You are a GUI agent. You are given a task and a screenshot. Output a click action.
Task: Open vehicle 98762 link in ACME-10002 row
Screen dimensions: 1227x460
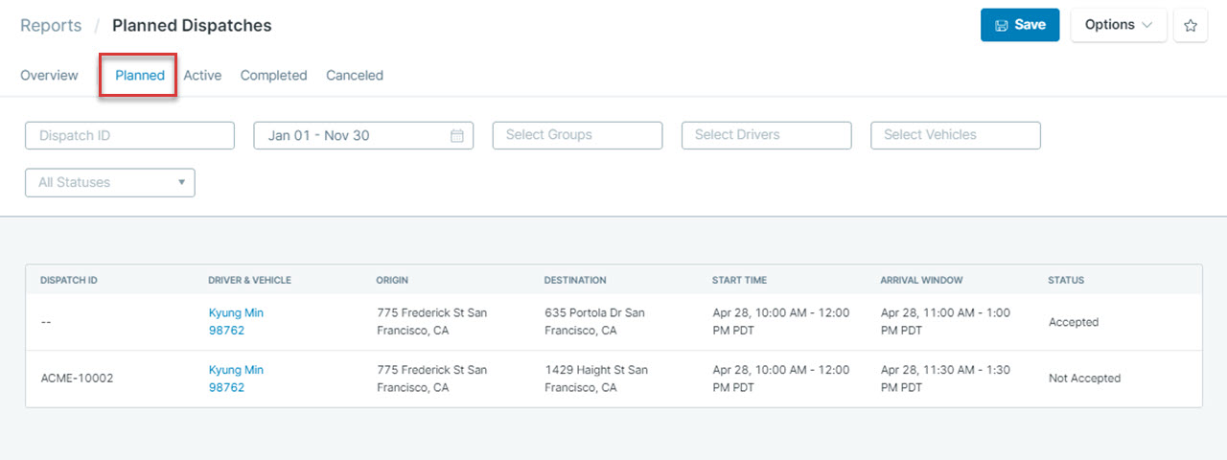click(226, 388)
